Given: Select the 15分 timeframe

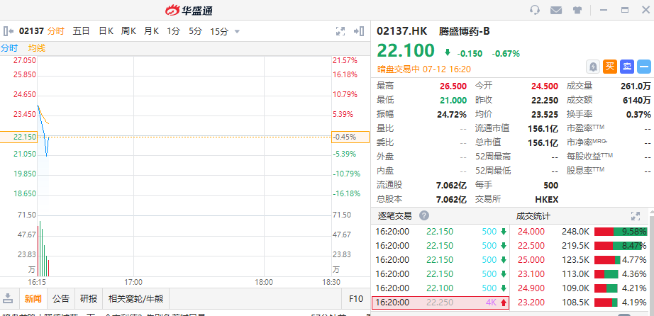Looking at the screenshot, I should point(219,31).
